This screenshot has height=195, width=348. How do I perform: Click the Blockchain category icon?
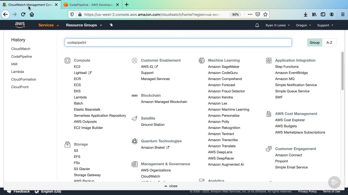tap(135, 95)
